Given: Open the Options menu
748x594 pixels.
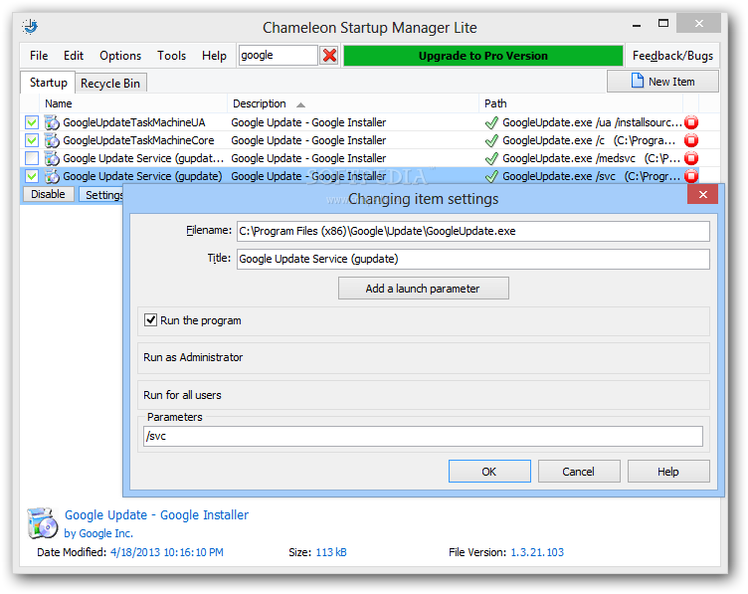Looking at the screenshot, I should click(x=120, y=56).
